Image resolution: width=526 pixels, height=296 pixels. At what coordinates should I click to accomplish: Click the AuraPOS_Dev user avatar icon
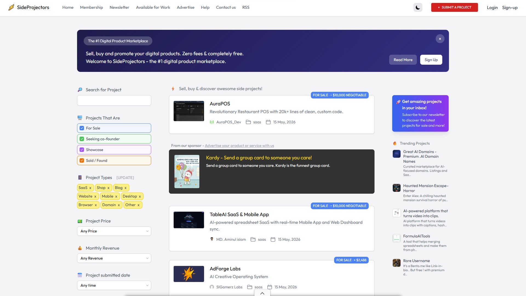pos(212,122)
